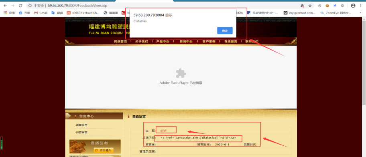This screenshot has width=366, height=157.
Task: Open 产品中心 navigation item
Action: 163,42
